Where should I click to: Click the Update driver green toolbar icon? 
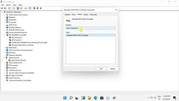tap(34, 8)
